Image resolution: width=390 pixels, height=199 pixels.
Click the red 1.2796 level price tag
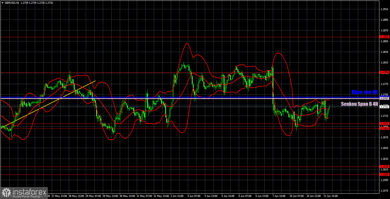[384, 72]
